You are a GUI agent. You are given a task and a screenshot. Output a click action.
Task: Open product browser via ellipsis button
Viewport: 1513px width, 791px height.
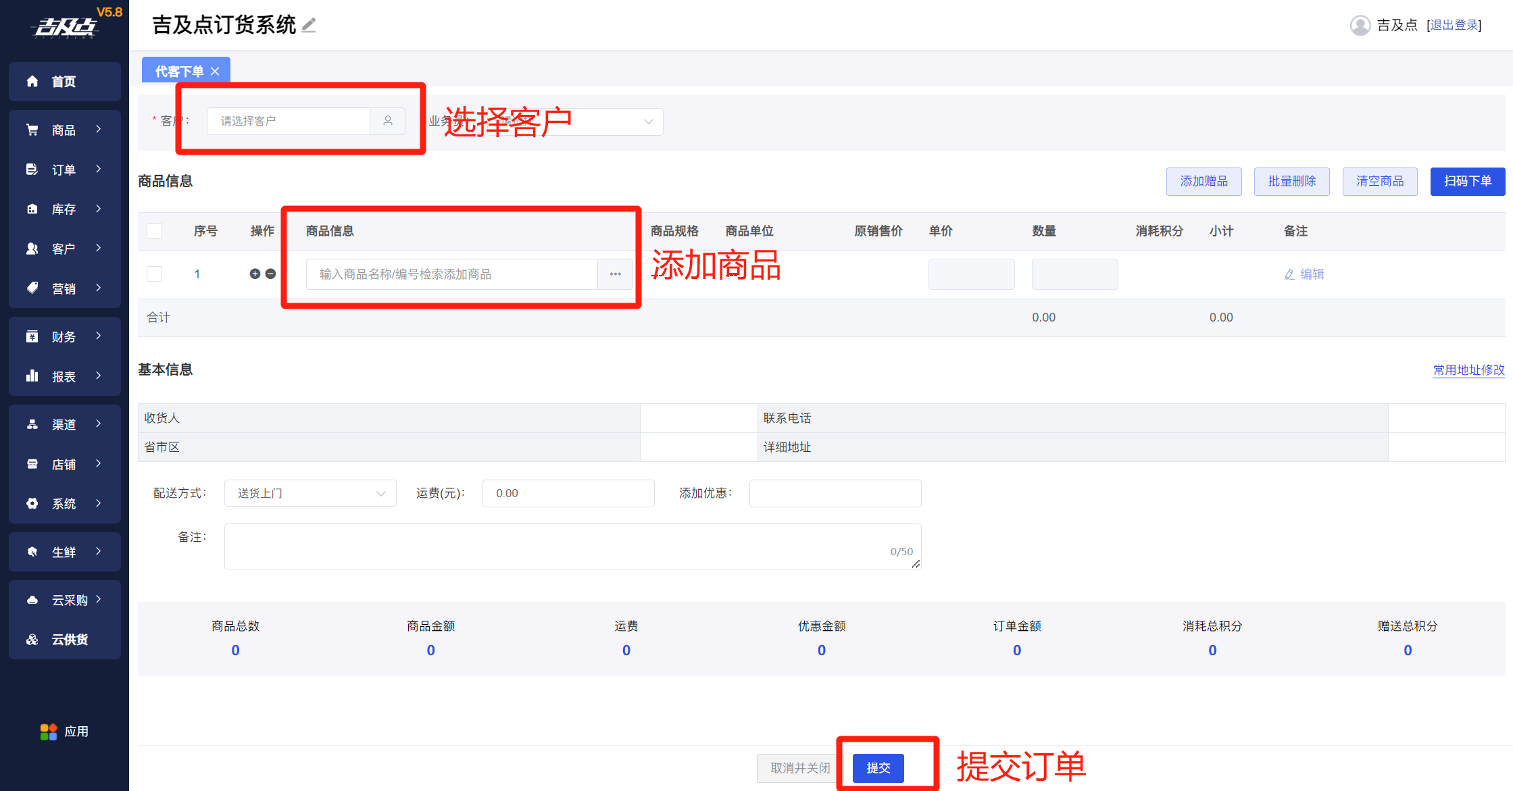(615, 274)
